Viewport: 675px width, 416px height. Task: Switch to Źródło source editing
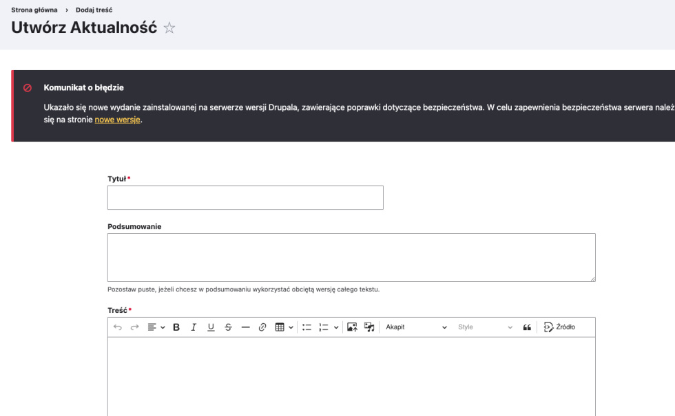[559, 327]
